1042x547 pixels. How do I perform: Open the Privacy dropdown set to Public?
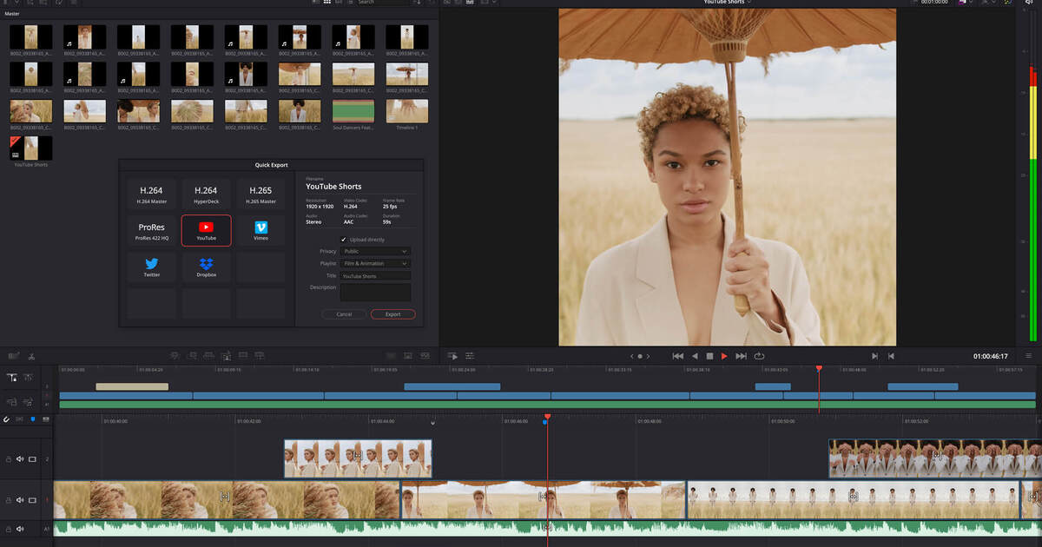coord(375,251)
